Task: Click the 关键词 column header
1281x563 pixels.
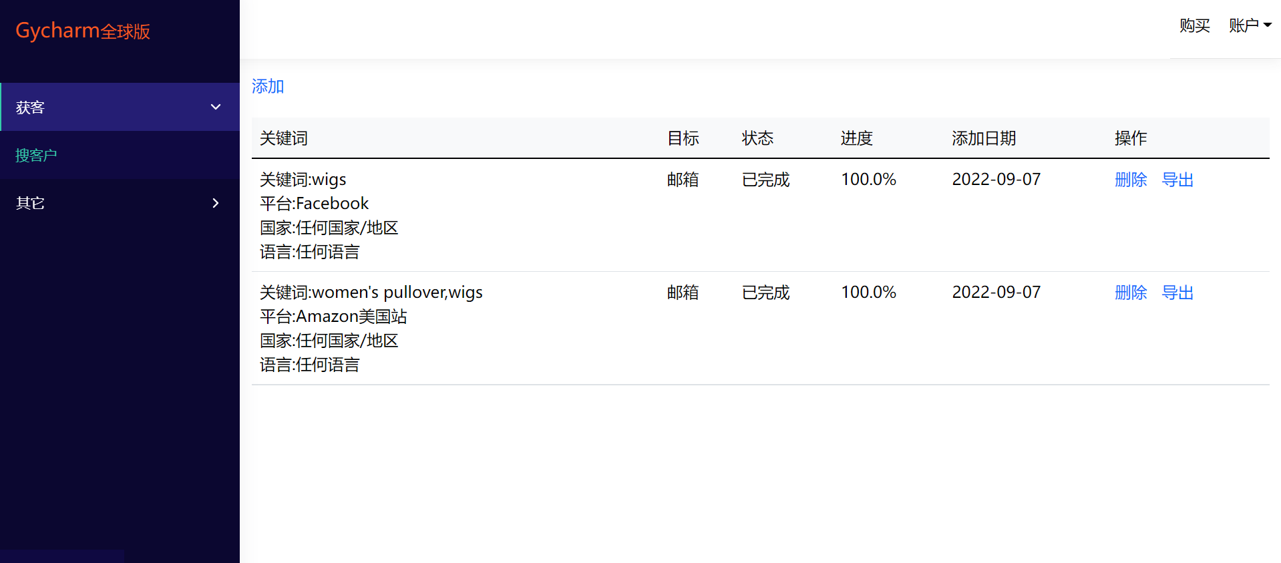Action: pyautogui.click(x=284, y=138)
